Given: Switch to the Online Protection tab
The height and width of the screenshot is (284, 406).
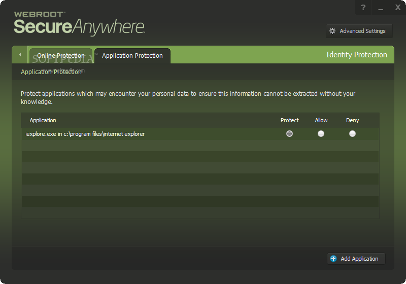Looking at the screenshot, I should [x=61, y=56].
